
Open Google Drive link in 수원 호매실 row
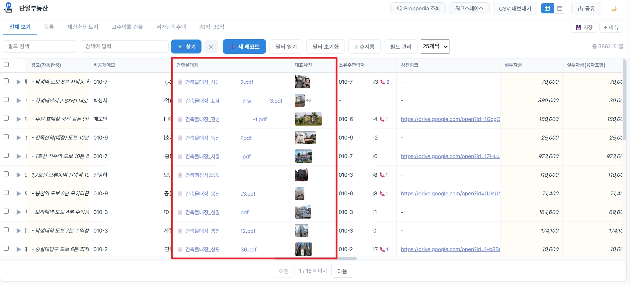(x=450, y=119)
